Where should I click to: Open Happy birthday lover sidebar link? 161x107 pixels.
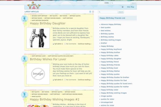click(109, 68)
